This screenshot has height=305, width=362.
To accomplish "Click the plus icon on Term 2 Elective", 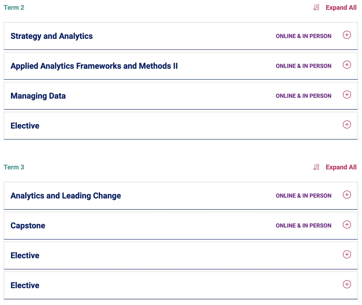I will point(347,125).
